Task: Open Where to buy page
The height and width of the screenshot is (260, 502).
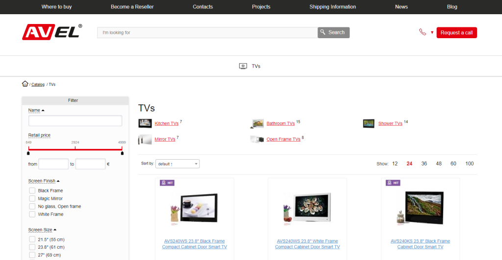Action: (57, 7)
